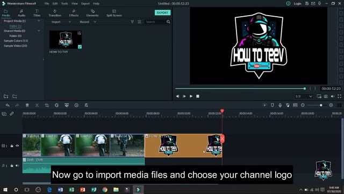Click the zoom to fit timeline icon

[x=295, y=106]
